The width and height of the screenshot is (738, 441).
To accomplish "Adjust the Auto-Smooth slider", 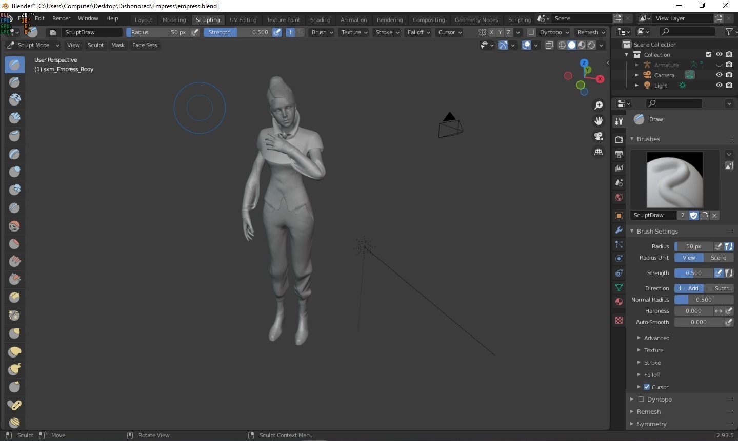I will click(x=699, y=322).
